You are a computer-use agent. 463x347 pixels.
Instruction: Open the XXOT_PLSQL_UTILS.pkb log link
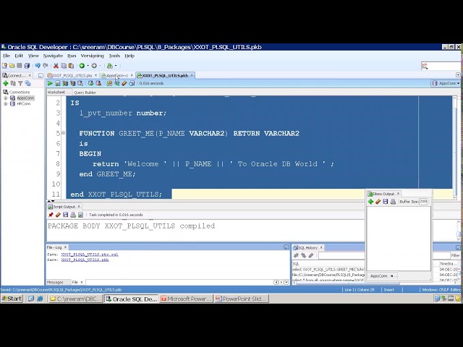pos(85,260)
